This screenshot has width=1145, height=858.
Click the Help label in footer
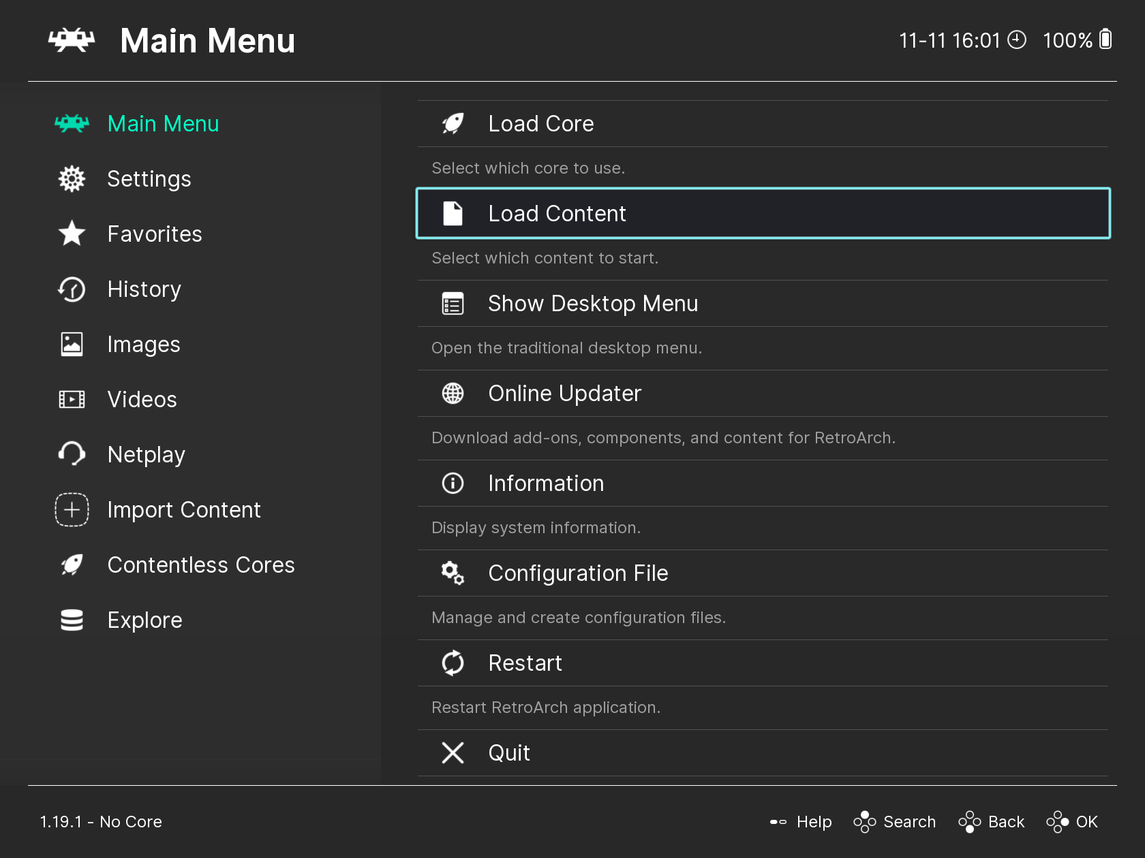(x=814, y=822)
